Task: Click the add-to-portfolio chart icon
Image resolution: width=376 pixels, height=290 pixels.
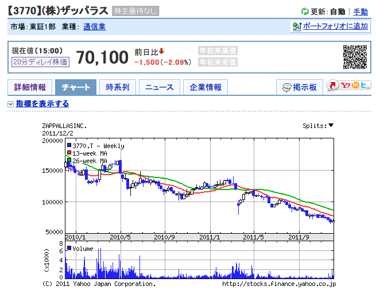Action: pos(297,26)
